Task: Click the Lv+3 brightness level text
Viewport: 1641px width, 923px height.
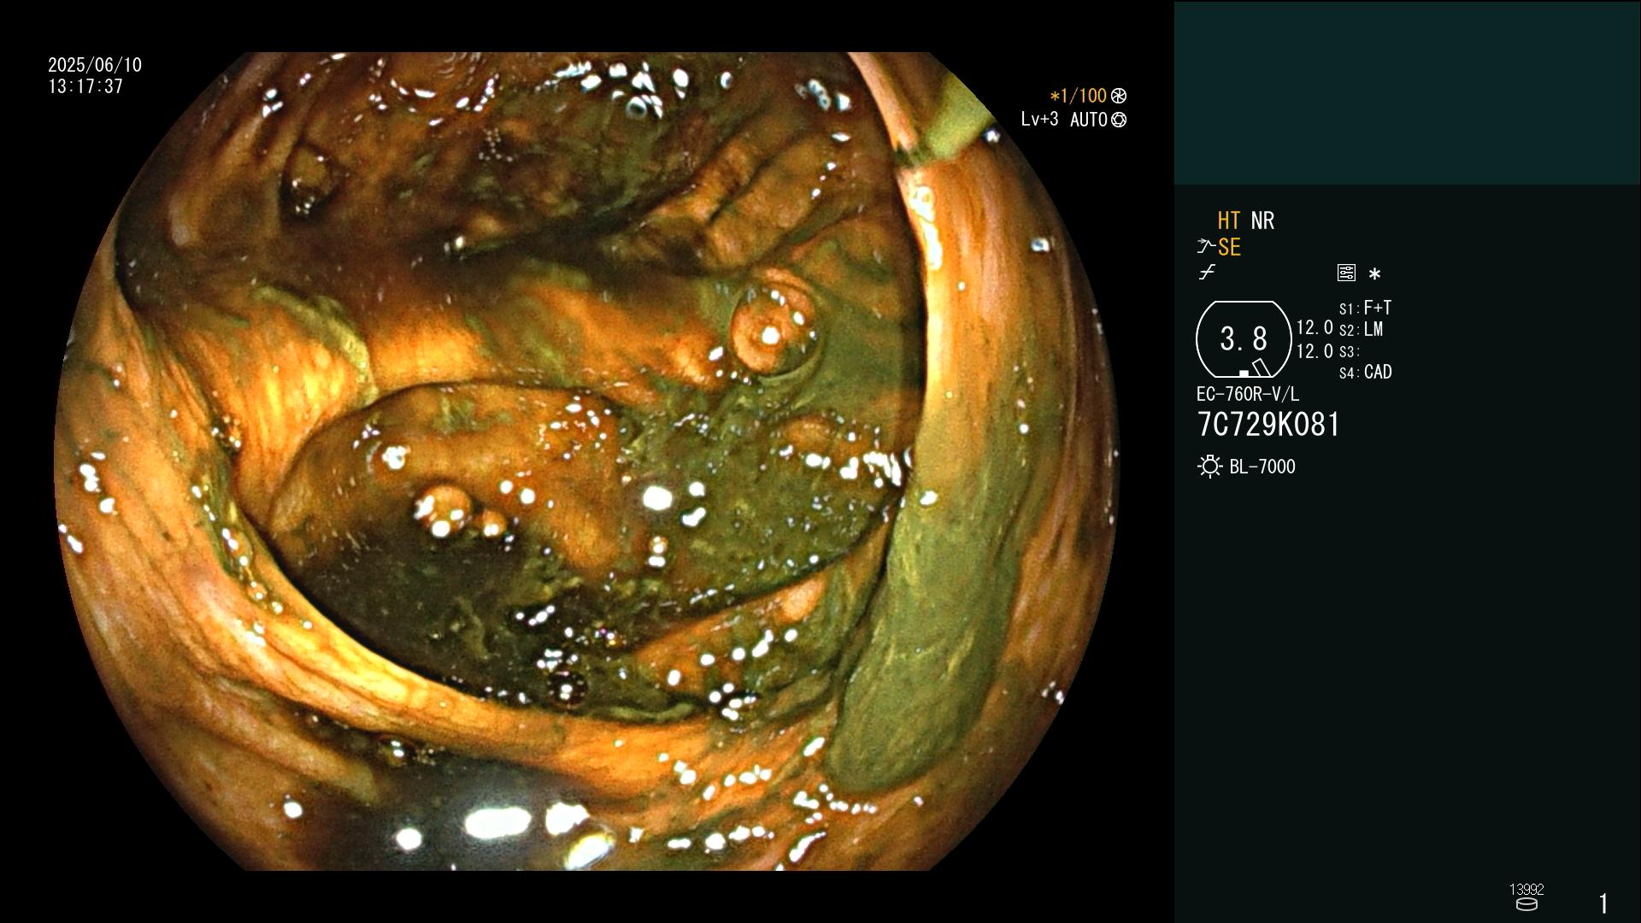Action: (x=1039, y=120)
